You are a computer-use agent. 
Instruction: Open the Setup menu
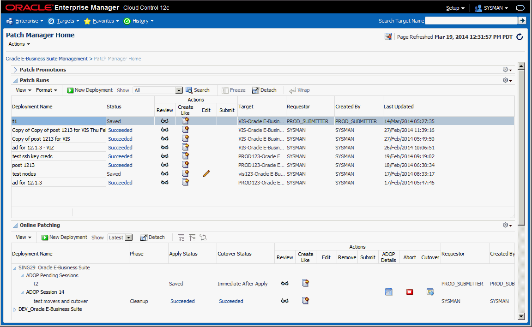(455, 8)
